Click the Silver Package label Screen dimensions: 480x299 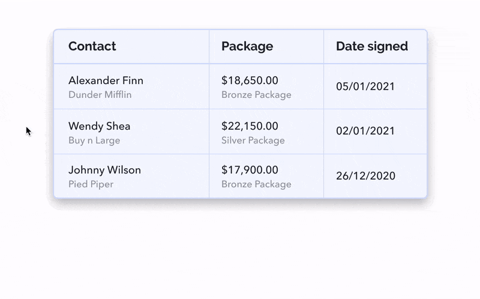coord(253,140)
